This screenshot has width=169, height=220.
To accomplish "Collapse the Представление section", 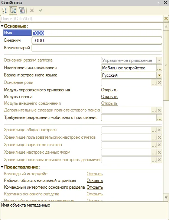I will (2, 167).
